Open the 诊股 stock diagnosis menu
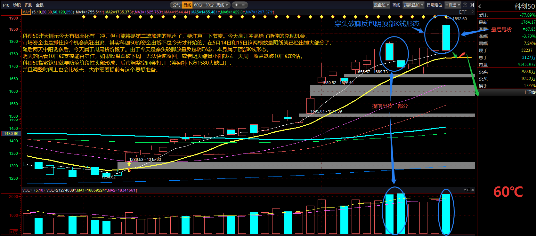536x236 pixels. point(17,5)
